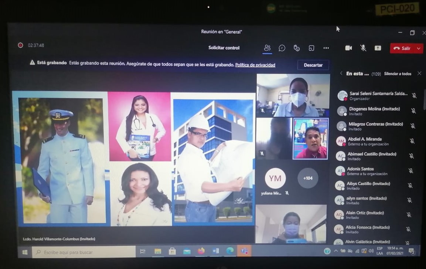Select the video tile of man in red shirt

[x=310, y=139]
